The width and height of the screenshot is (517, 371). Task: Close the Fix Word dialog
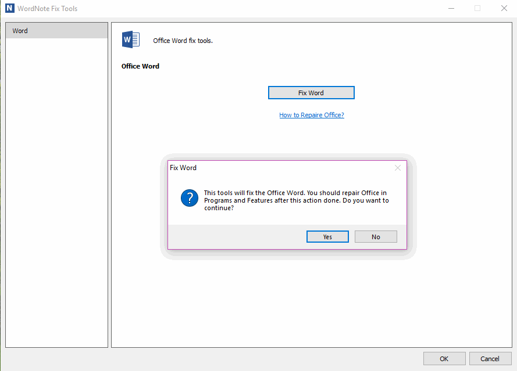pos(398,168)
